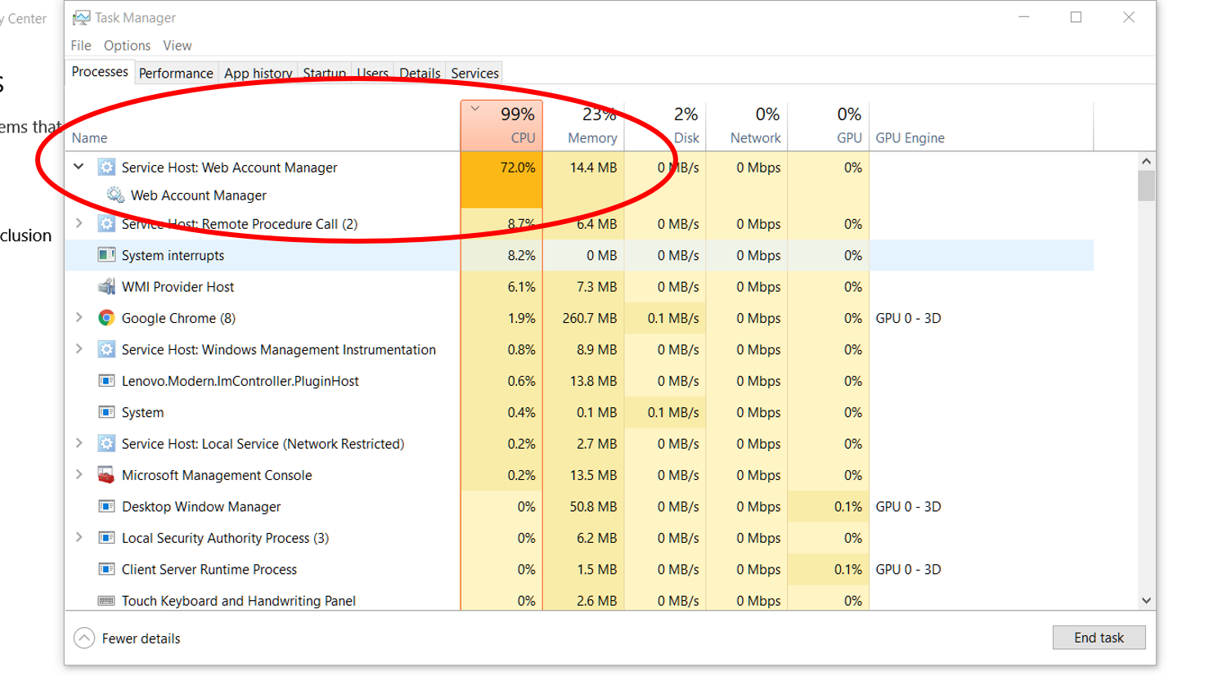Viewport: 1218px width, 690px height.
Task: Click the WMI Provider Host icon
Action: coord(106,286)
